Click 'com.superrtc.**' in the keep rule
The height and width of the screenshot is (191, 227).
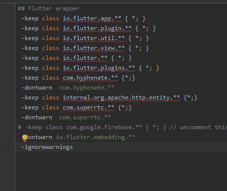pyautogui.click(x=88, y=107)
